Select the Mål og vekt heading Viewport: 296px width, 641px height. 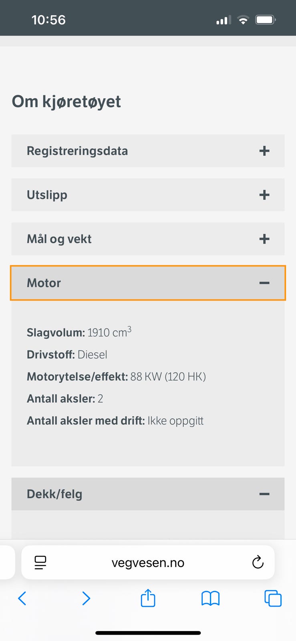click(x=59, y=239)
